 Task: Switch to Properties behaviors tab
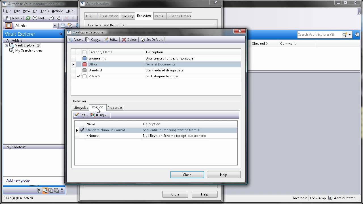pyautogui.click(x=115, y=108)
